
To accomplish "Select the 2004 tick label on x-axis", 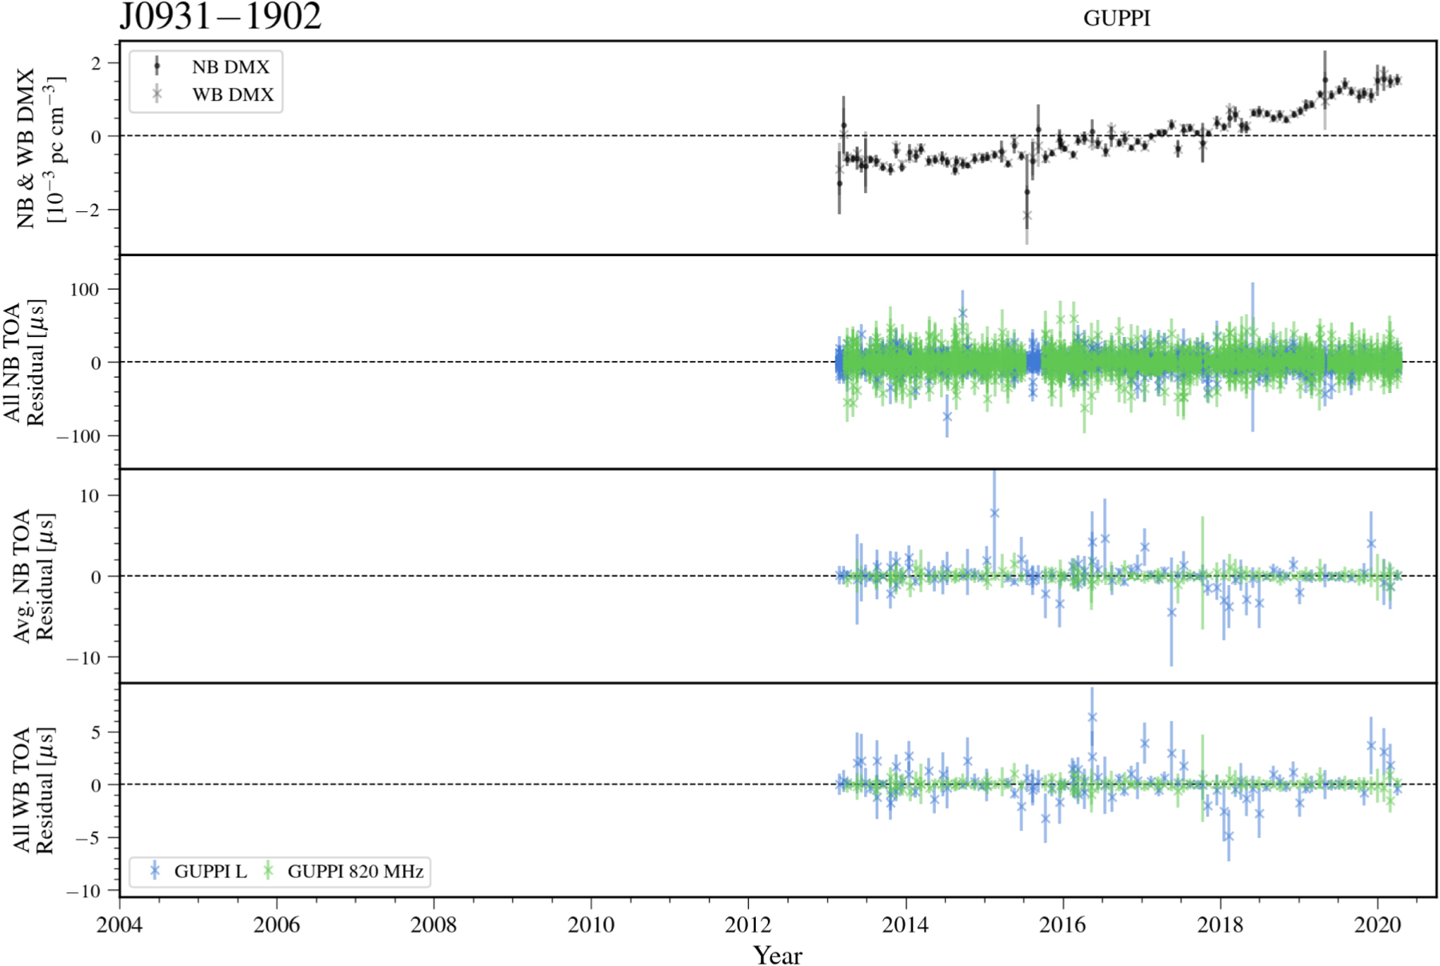I will 119,925.
